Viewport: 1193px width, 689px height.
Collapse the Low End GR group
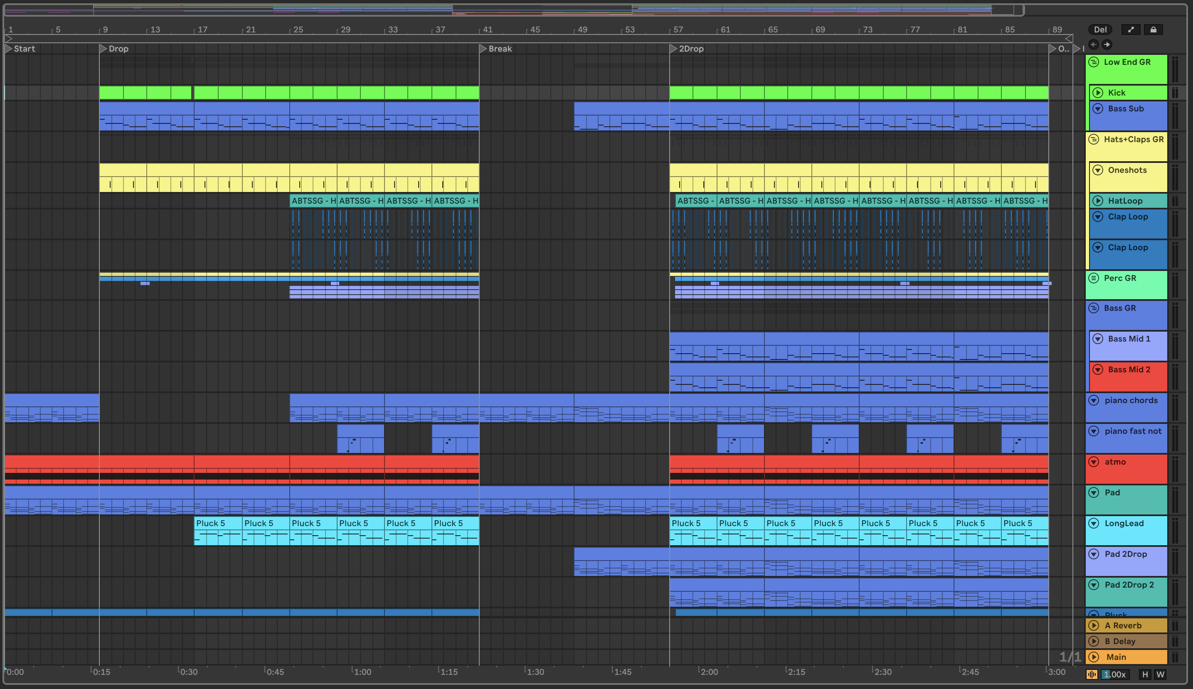point(1094,62)
